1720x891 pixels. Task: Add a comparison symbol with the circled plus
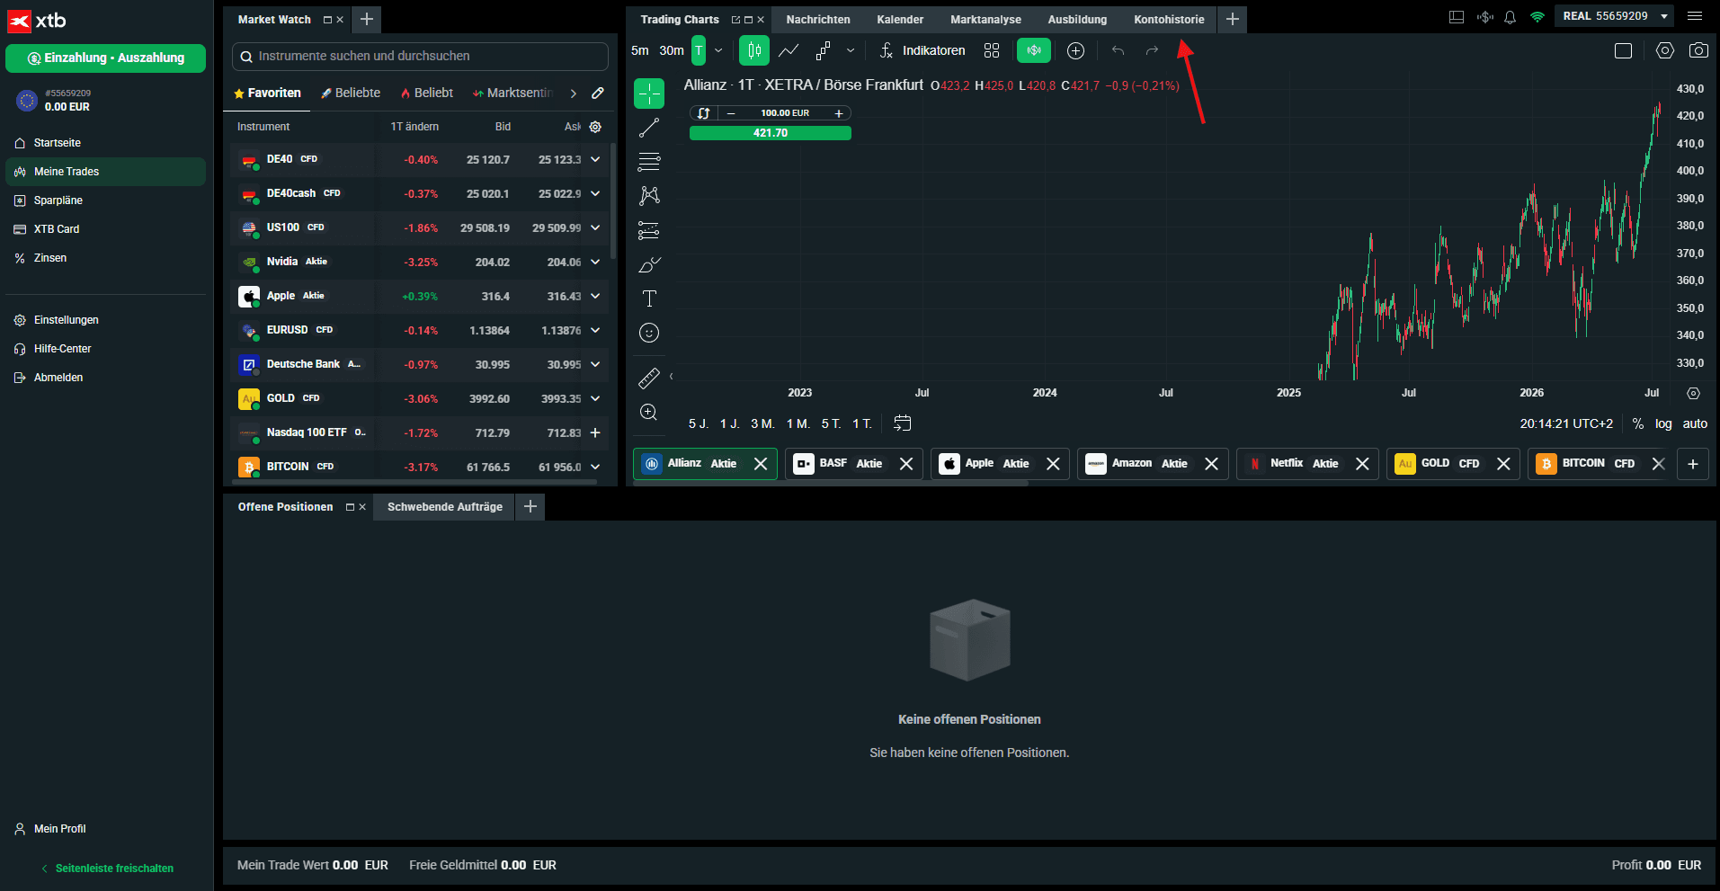click(x=1075, y=50)
